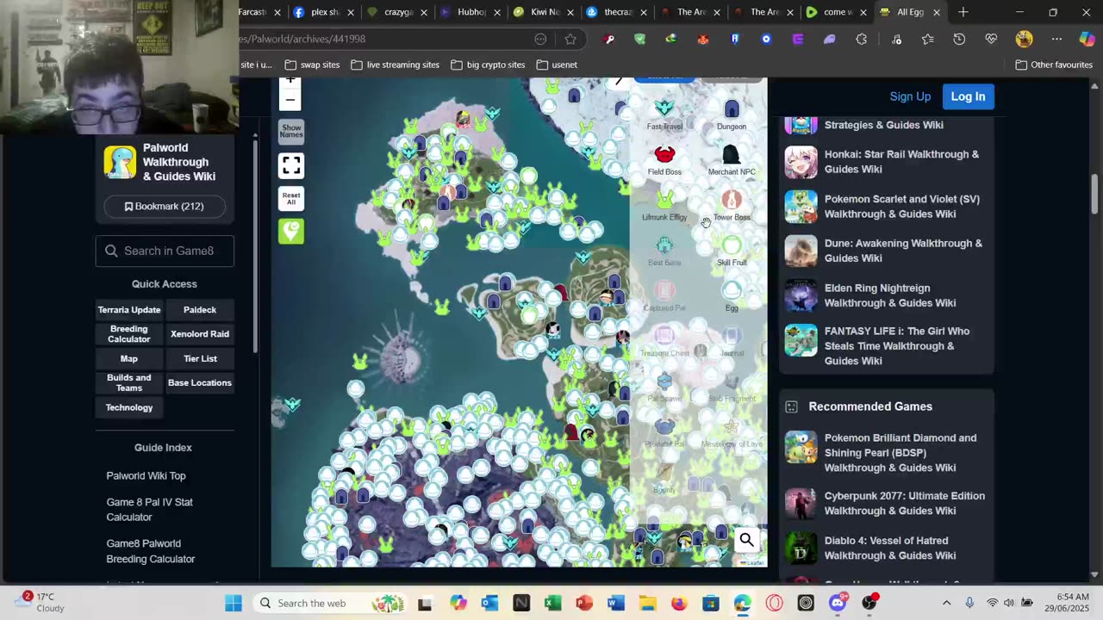Toggle the Lifmunk Effigy map filter
This screenshot has width=1103, height=620.
point(664,207)
